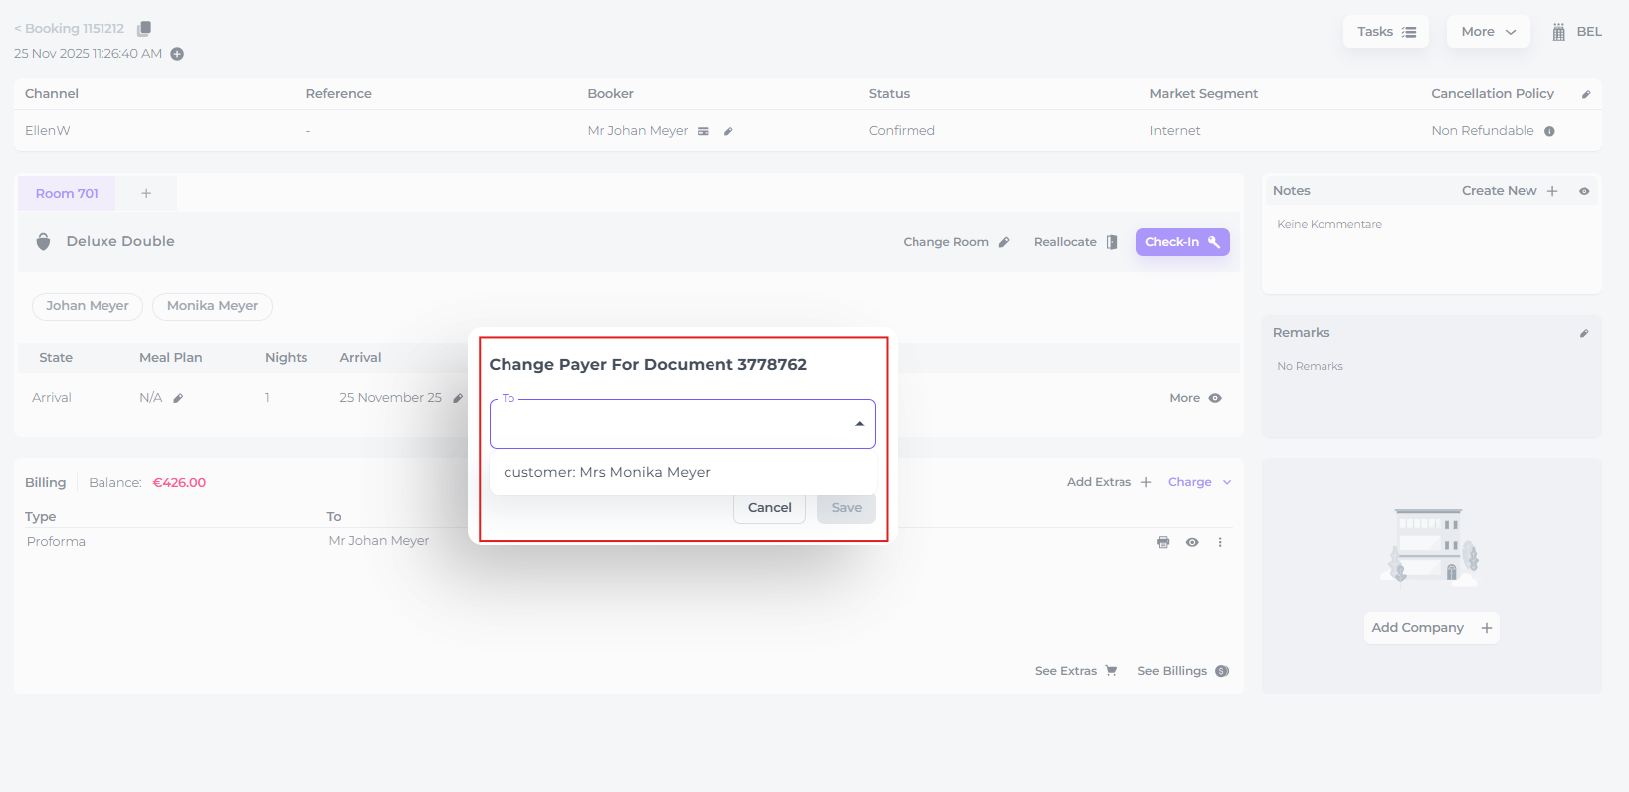Viewport: 1629px width, 792px height.
Task: Cancel the change payer dialog
Action: tap(769, 508)
